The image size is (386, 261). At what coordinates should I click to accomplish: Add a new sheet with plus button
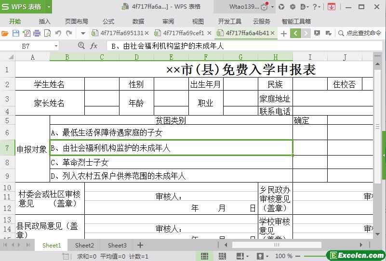coord(140,245)
